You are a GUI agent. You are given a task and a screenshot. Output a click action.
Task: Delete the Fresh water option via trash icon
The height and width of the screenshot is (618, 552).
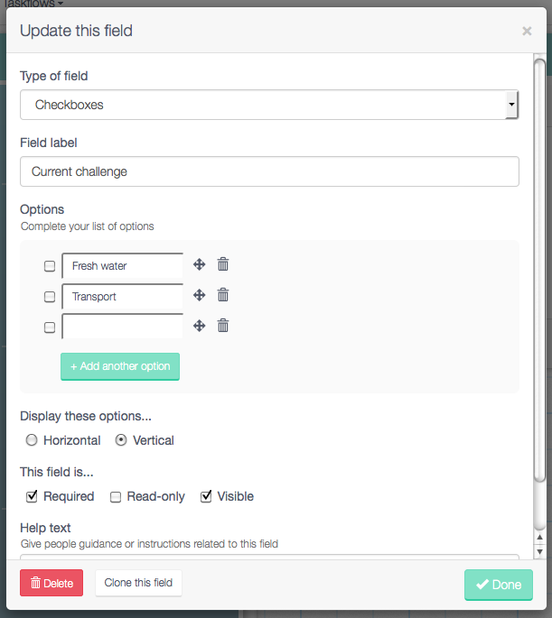tap(223, 264)
